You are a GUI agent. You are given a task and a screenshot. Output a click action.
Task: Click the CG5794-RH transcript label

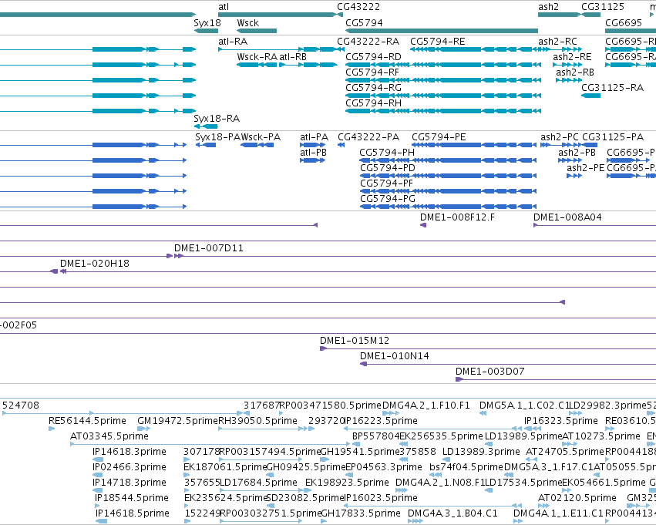click(x=373, y=103)
